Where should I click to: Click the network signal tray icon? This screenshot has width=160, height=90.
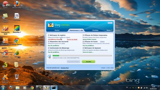click(144, 88)
